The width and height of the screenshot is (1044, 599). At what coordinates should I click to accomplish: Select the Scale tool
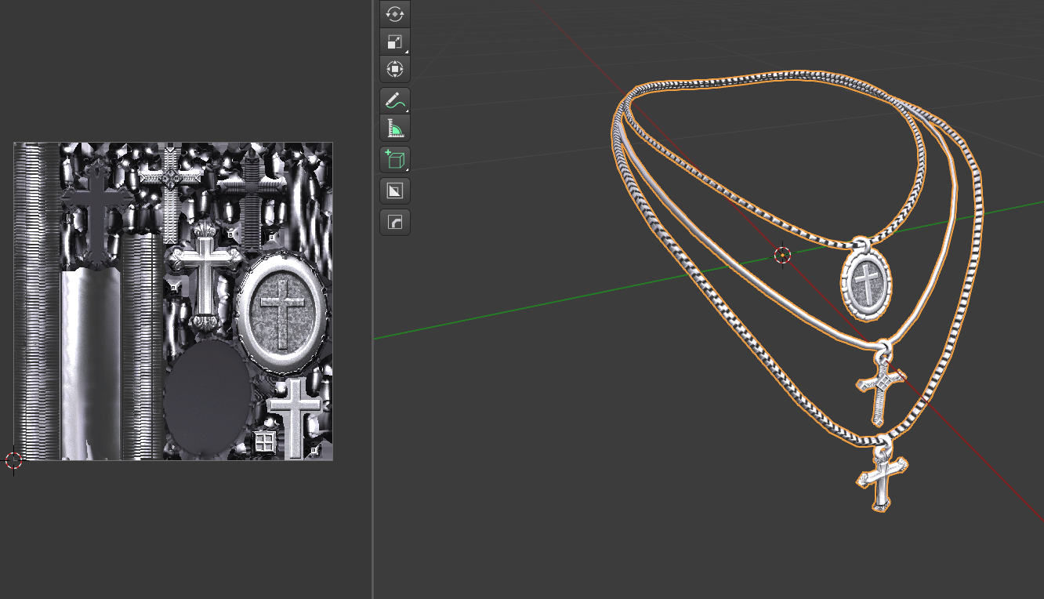pyautogui.click(x=395, y=42)
